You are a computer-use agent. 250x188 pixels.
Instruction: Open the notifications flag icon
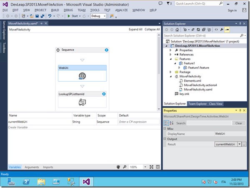[x=169, y=3]
